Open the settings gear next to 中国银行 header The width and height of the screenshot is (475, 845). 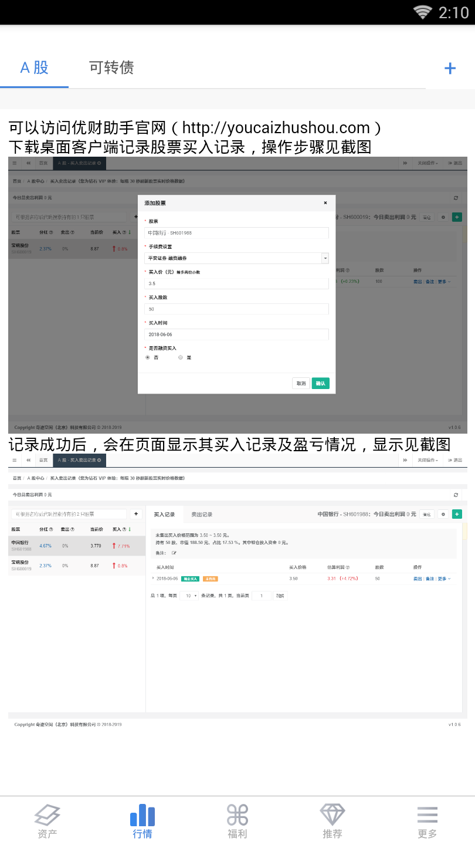443,514
